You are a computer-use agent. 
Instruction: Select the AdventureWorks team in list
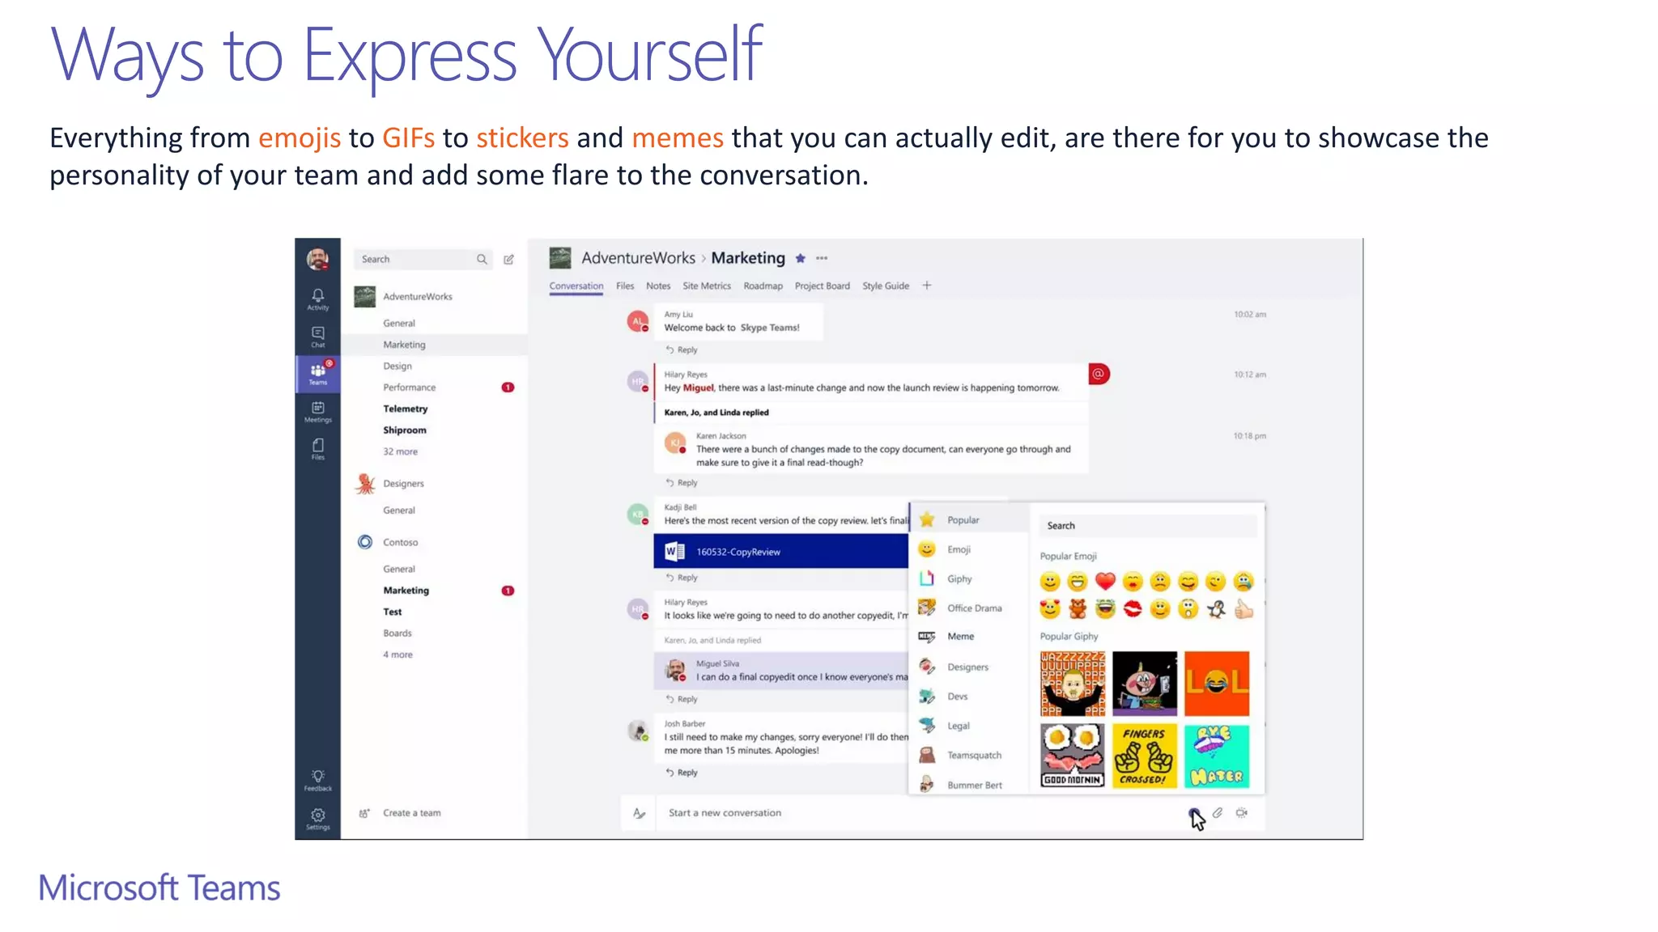point(417,296)
